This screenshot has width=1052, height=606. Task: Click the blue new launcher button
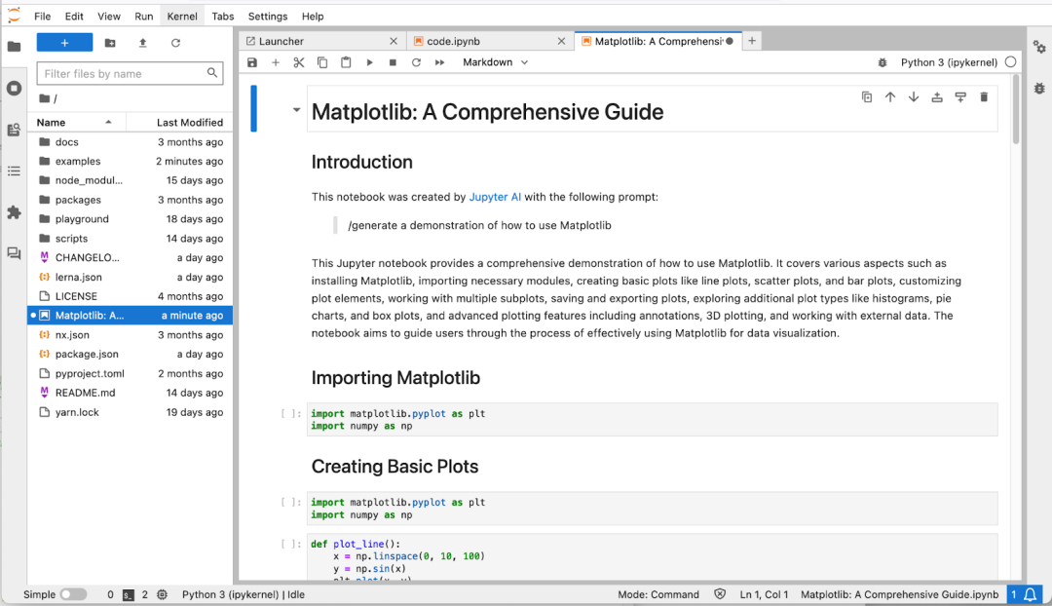[x=64, y=42]
